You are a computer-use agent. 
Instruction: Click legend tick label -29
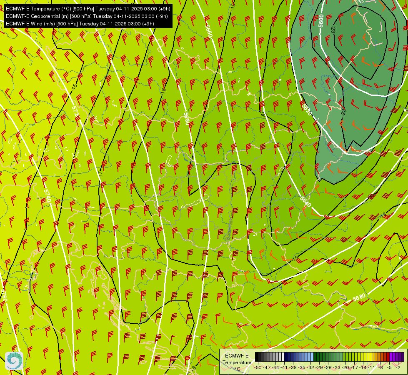320,367
